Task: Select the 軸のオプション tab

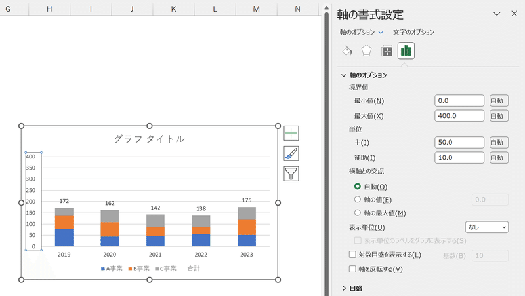Action: click(357, 32)
